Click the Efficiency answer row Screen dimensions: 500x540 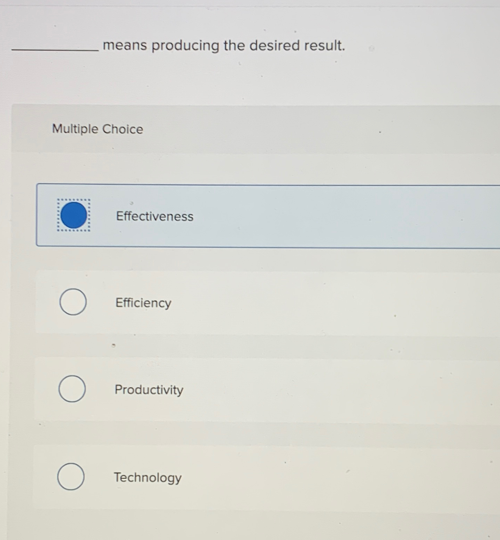point(244,302)
